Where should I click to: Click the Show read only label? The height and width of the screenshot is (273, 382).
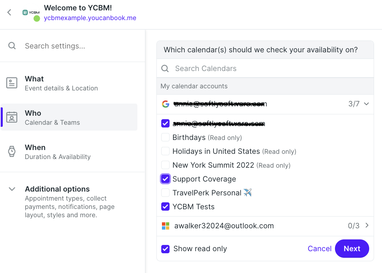[200, 249]
